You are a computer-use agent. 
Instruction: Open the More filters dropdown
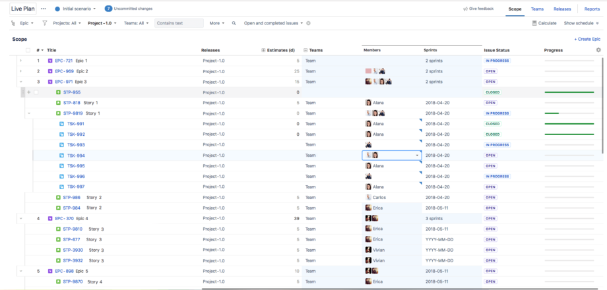point(217,23)
